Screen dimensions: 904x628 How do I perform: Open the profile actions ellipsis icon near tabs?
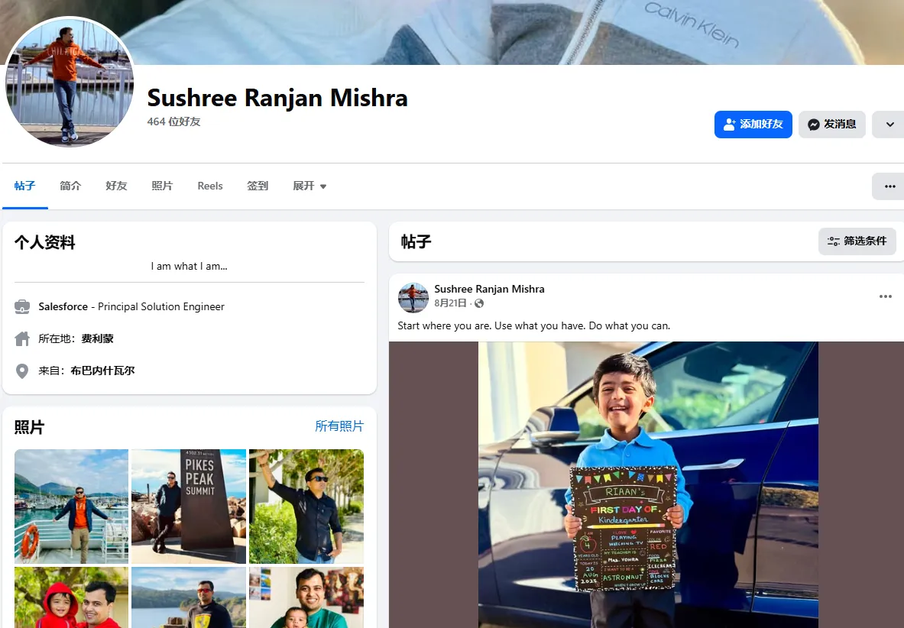click(x=887, y=186)
